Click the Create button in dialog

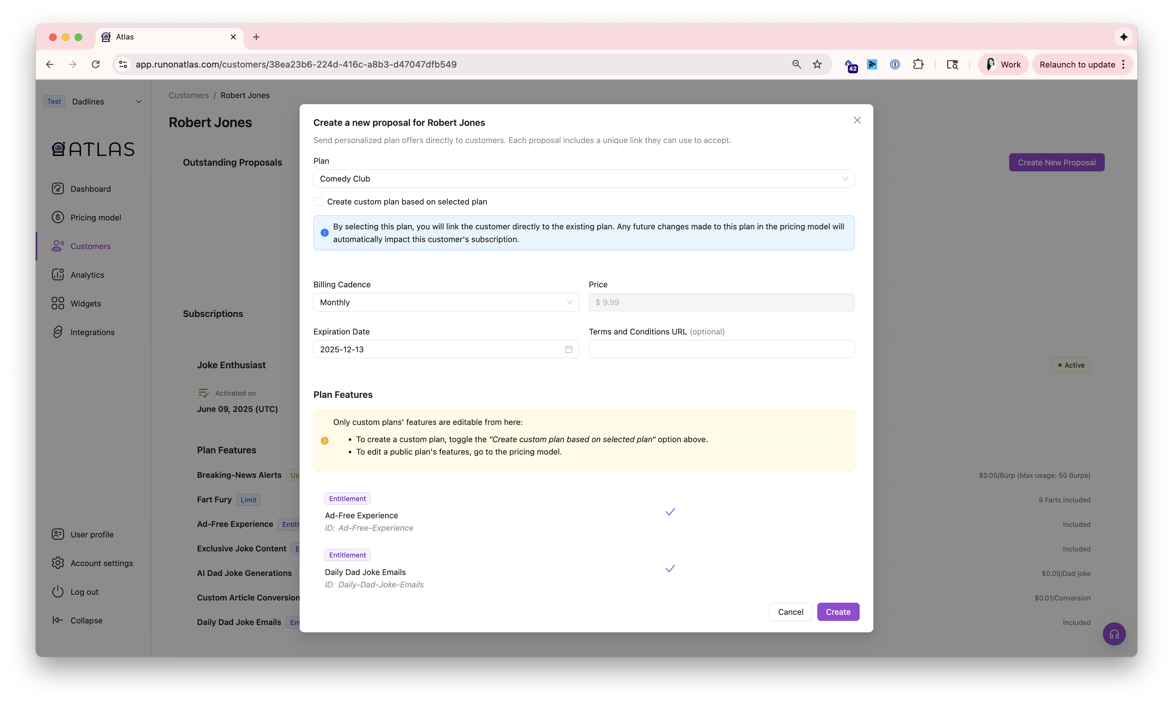coord(837,612)
